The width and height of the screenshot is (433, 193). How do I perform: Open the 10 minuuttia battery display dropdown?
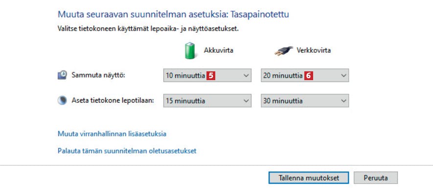(207, 75)
